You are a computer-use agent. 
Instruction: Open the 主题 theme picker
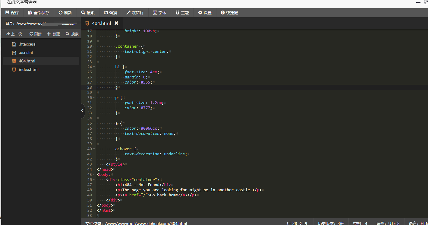[x=182, y=13]
